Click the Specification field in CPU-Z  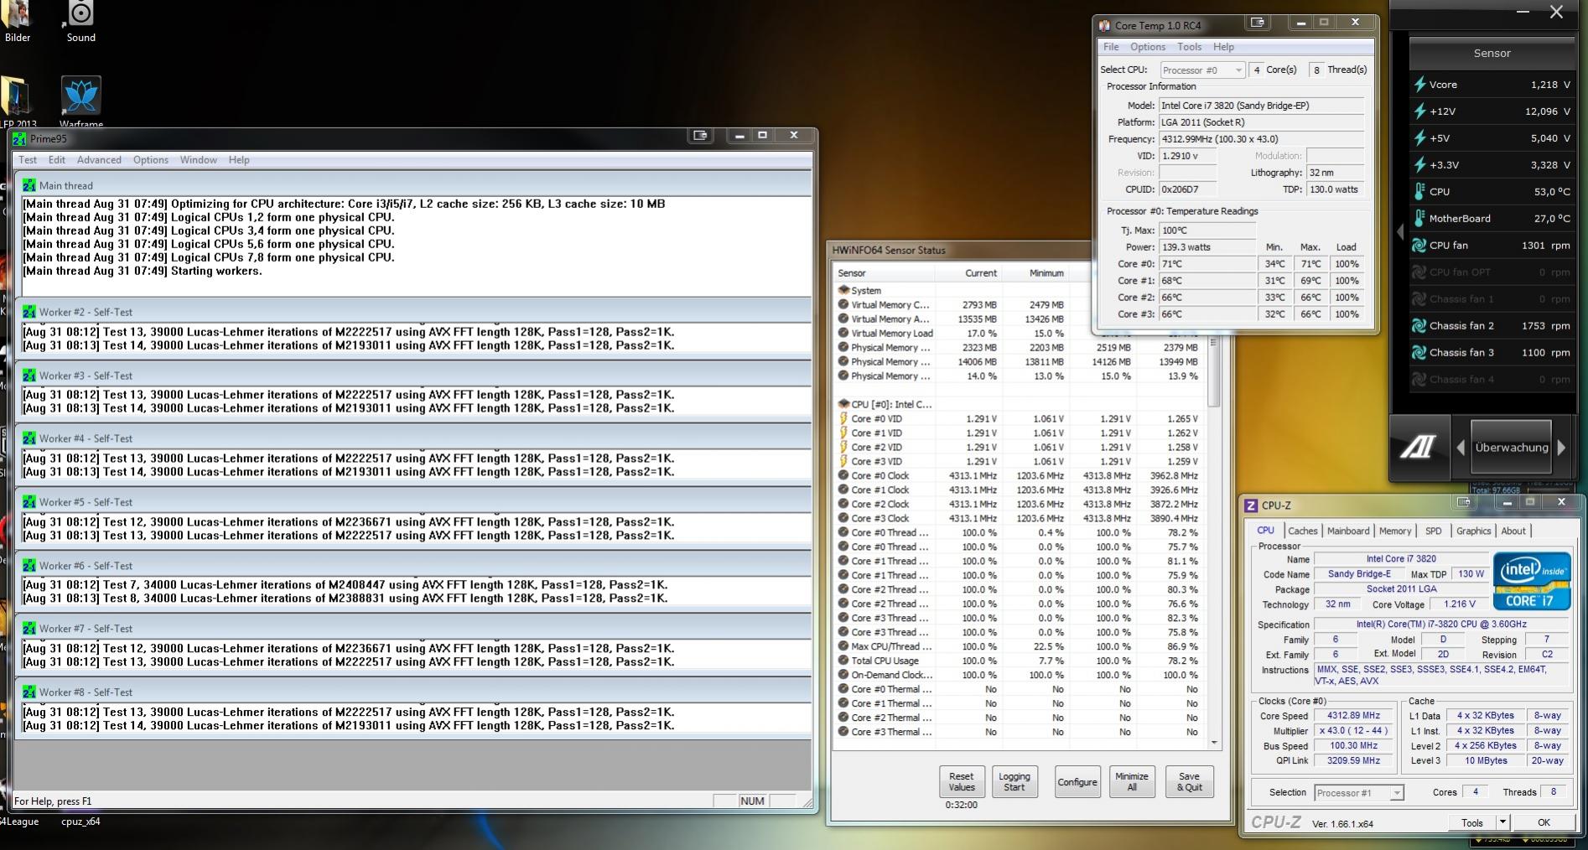1440,624
